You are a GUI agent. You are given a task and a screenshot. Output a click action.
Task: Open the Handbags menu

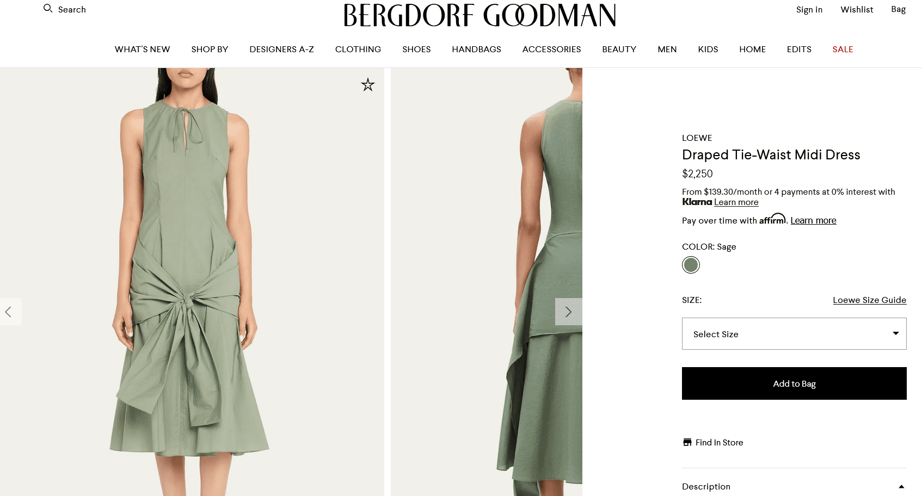[476, 49]
